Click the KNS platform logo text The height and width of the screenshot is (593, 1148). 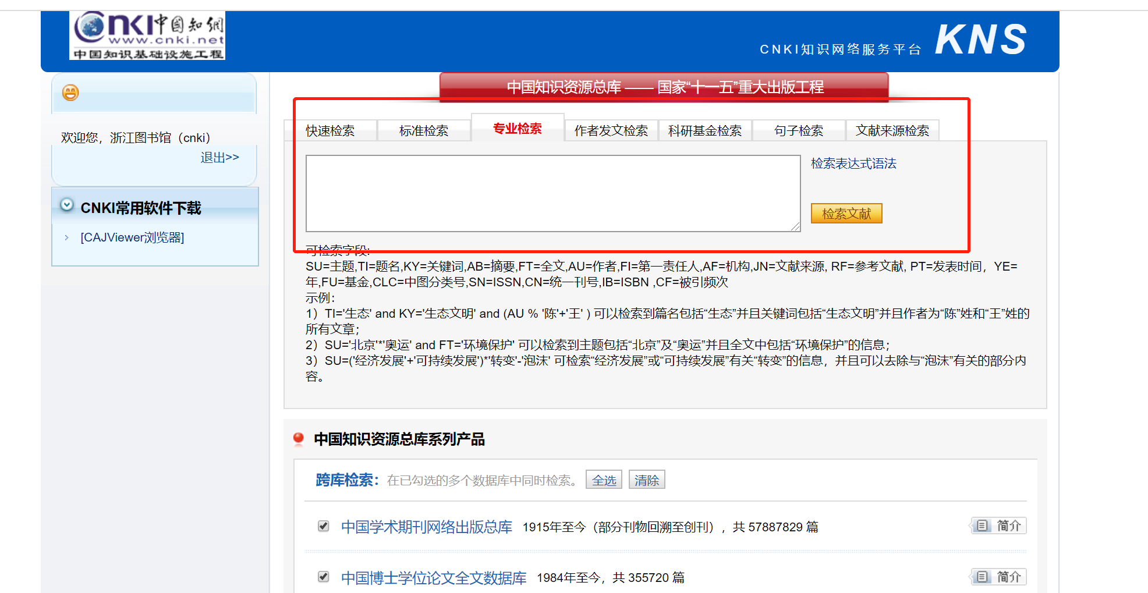(981, 40)
